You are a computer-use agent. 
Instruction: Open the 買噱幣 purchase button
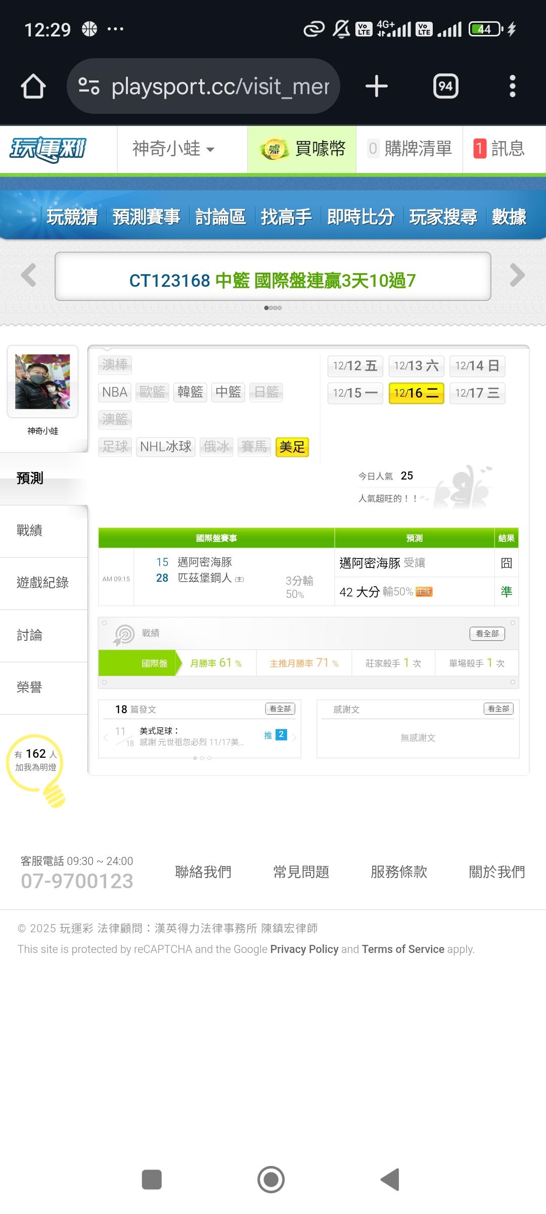point(302,149)
